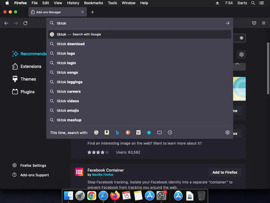Open a new tab with plus button

pos(93,12)
